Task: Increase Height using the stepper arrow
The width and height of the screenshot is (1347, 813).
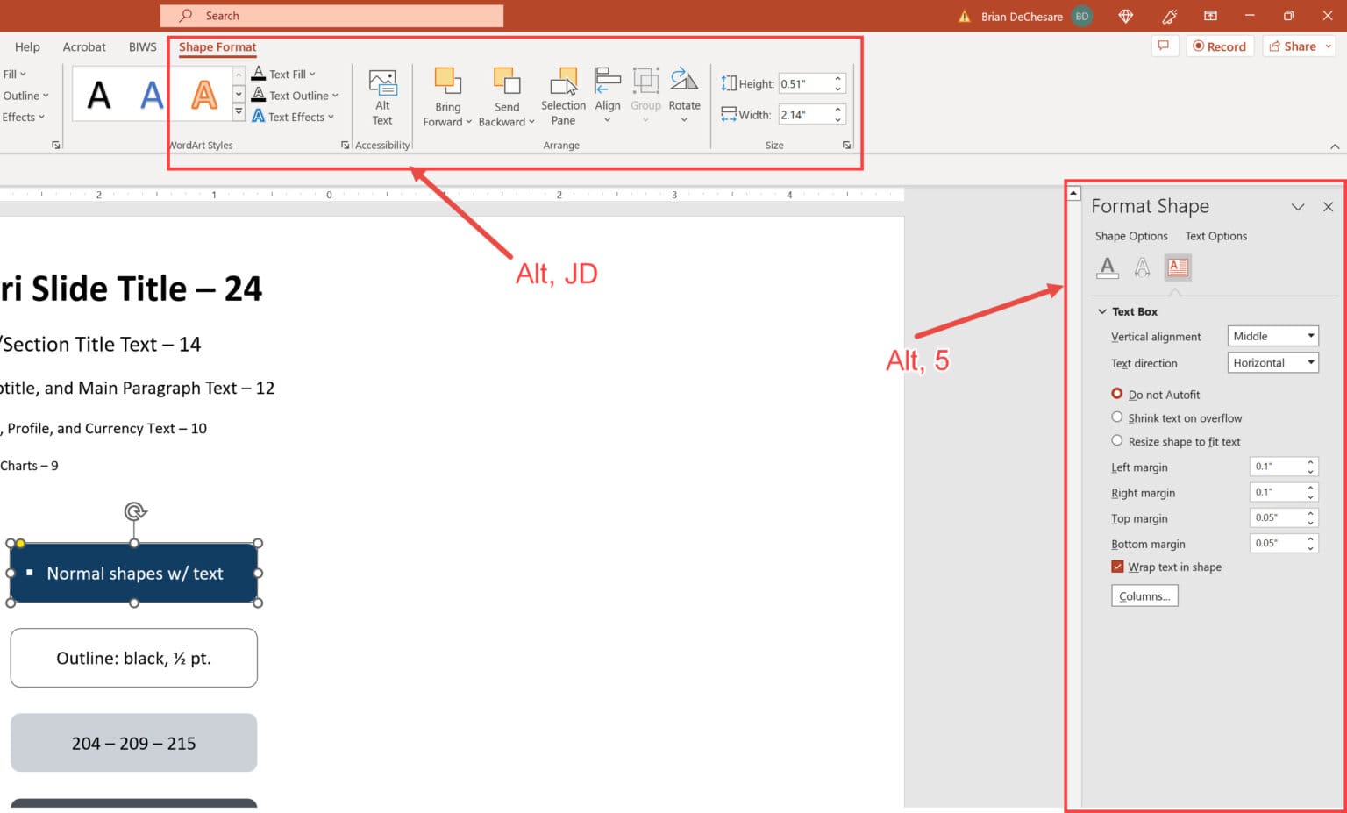Action: 837,79
